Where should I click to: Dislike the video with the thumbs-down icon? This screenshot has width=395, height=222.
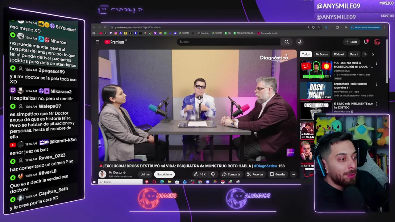coord(213,175)
